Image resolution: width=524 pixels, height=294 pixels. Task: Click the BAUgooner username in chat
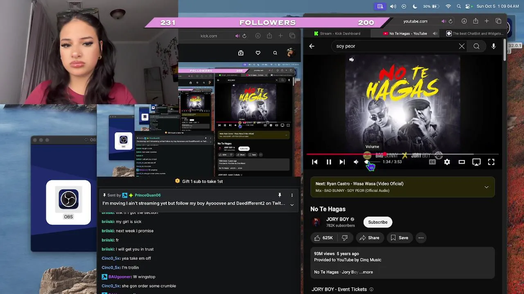(120, 277)
